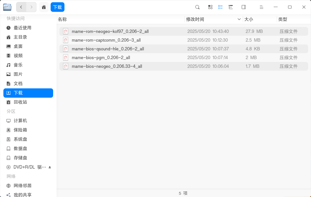The width and height of the screenshot is (311, 197).
Task: Close the file manager window
Action: point(304,7)
